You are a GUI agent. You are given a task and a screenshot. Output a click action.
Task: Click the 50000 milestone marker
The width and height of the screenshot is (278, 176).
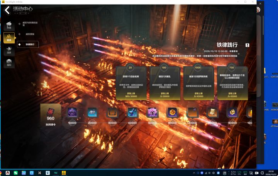tap(152, 123)
